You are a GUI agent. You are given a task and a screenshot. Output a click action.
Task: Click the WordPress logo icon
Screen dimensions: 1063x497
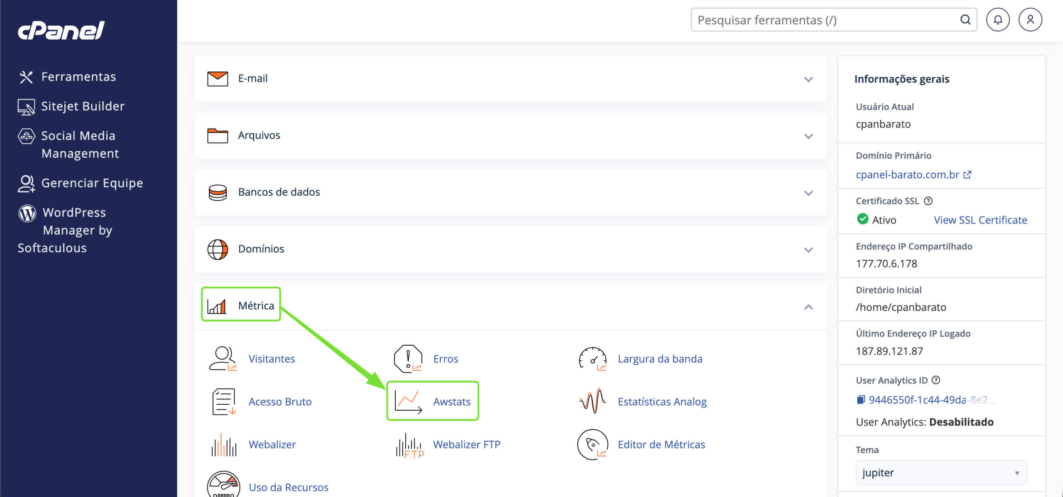[27, 213]
